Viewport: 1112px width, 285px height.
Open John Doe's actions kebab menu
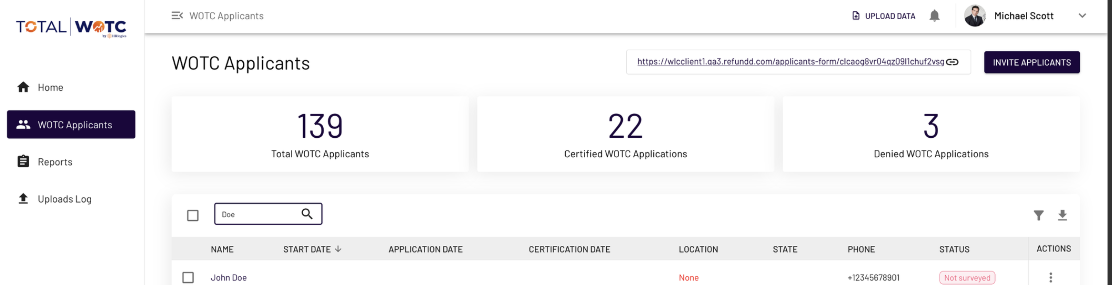(x=1051, y=277)
